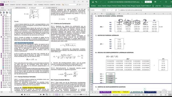The width and height of the screenshot is (172, 97).
Task: Go to first page in Foxit
Action: (x=22, y=95)
